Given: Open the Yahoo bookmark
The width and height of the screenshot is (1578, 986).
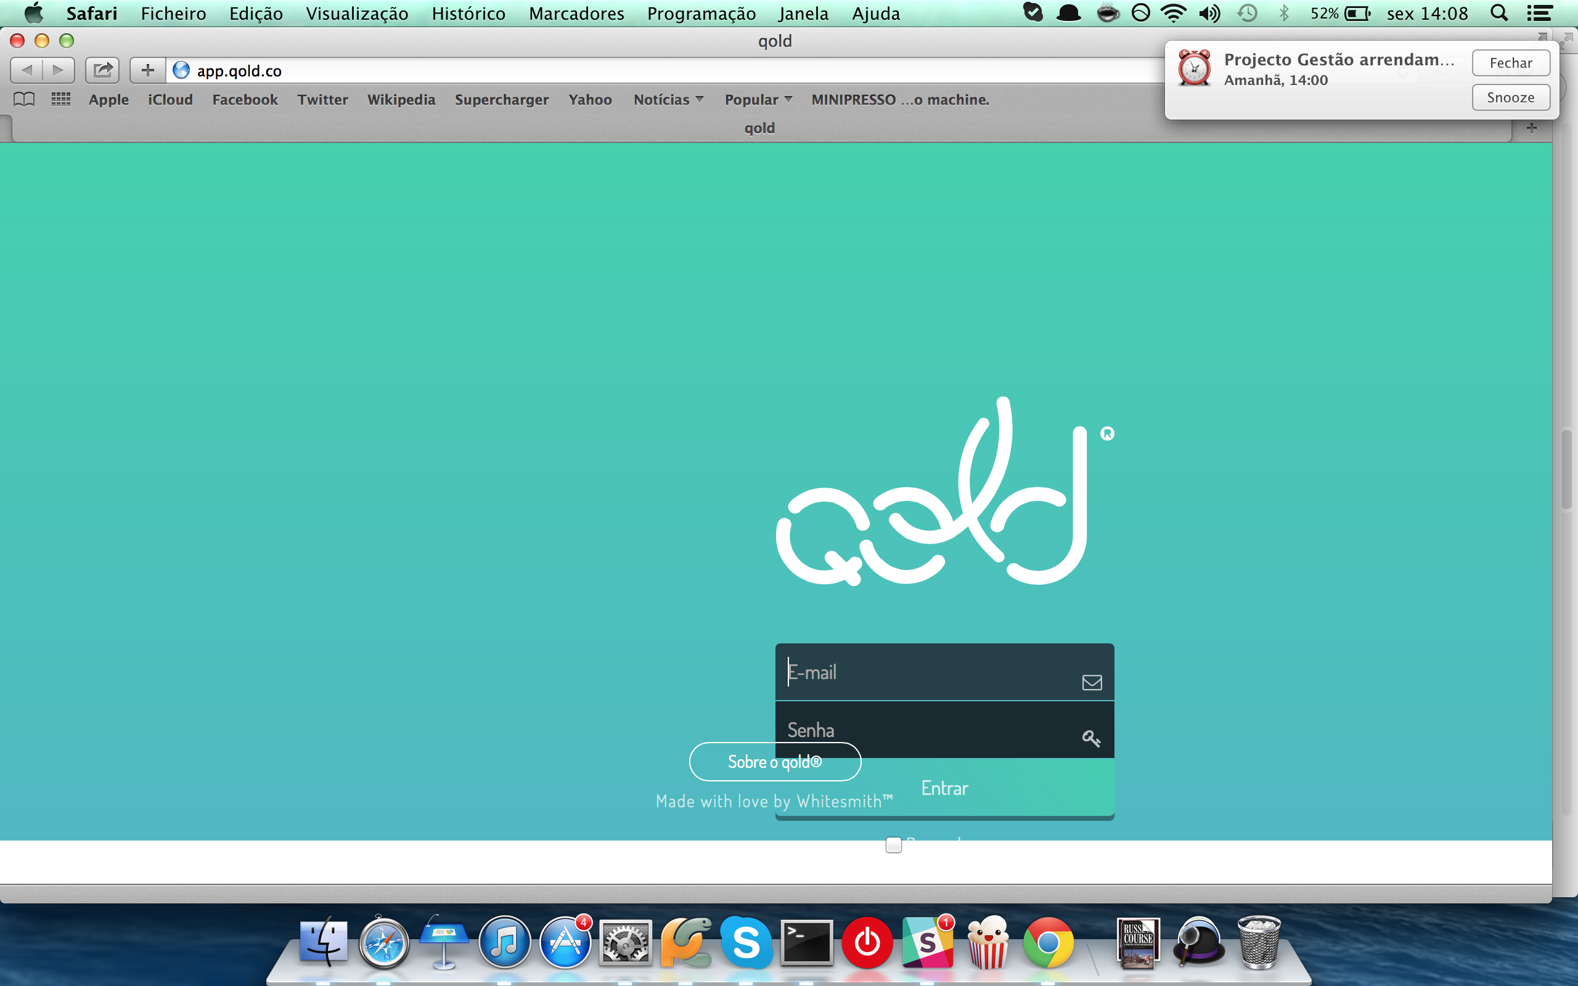Looking at the screenshot, I should click(x=589, y=100).
